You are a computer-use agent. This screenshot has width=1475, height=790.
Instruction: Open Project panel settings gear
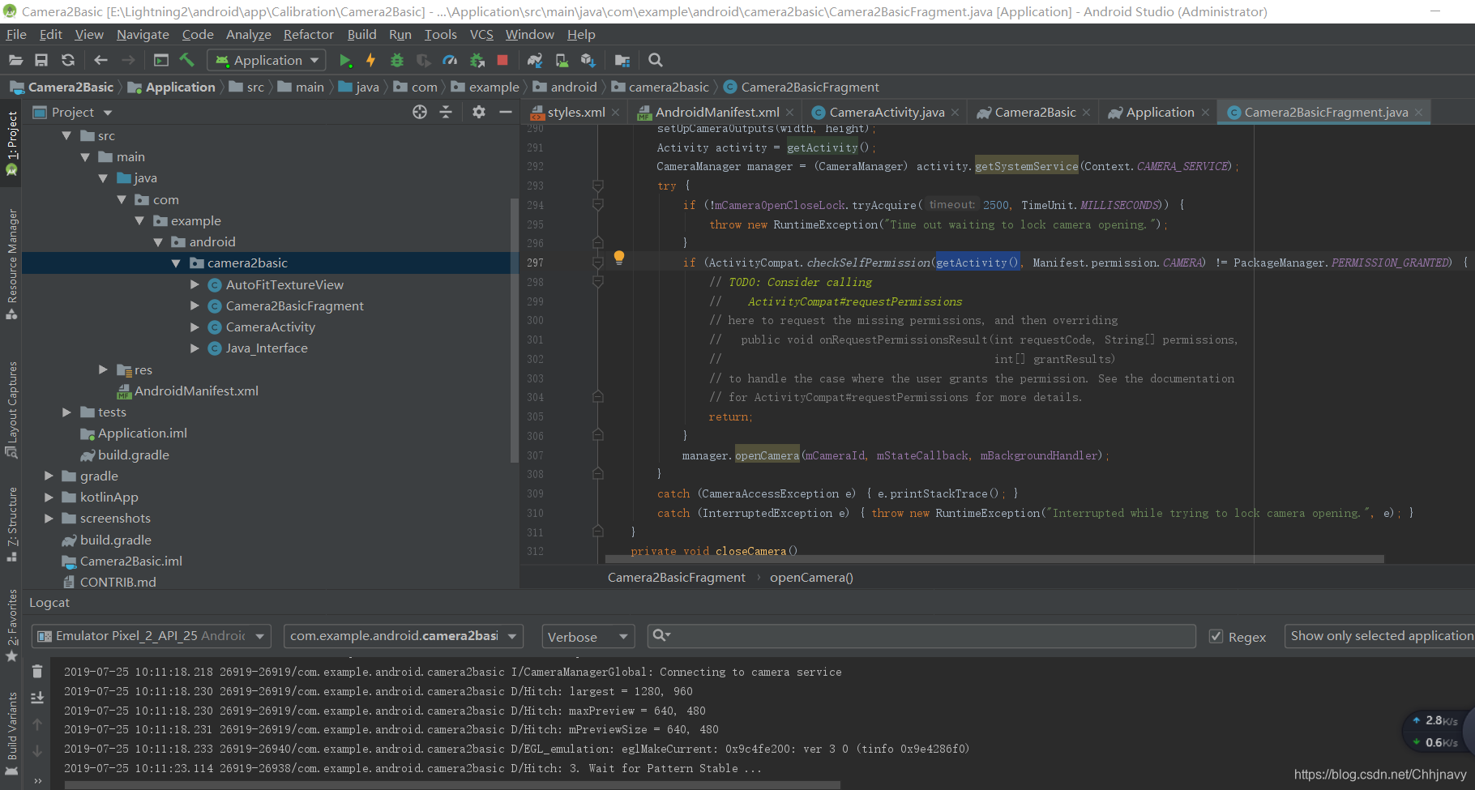tap(479, 112)
